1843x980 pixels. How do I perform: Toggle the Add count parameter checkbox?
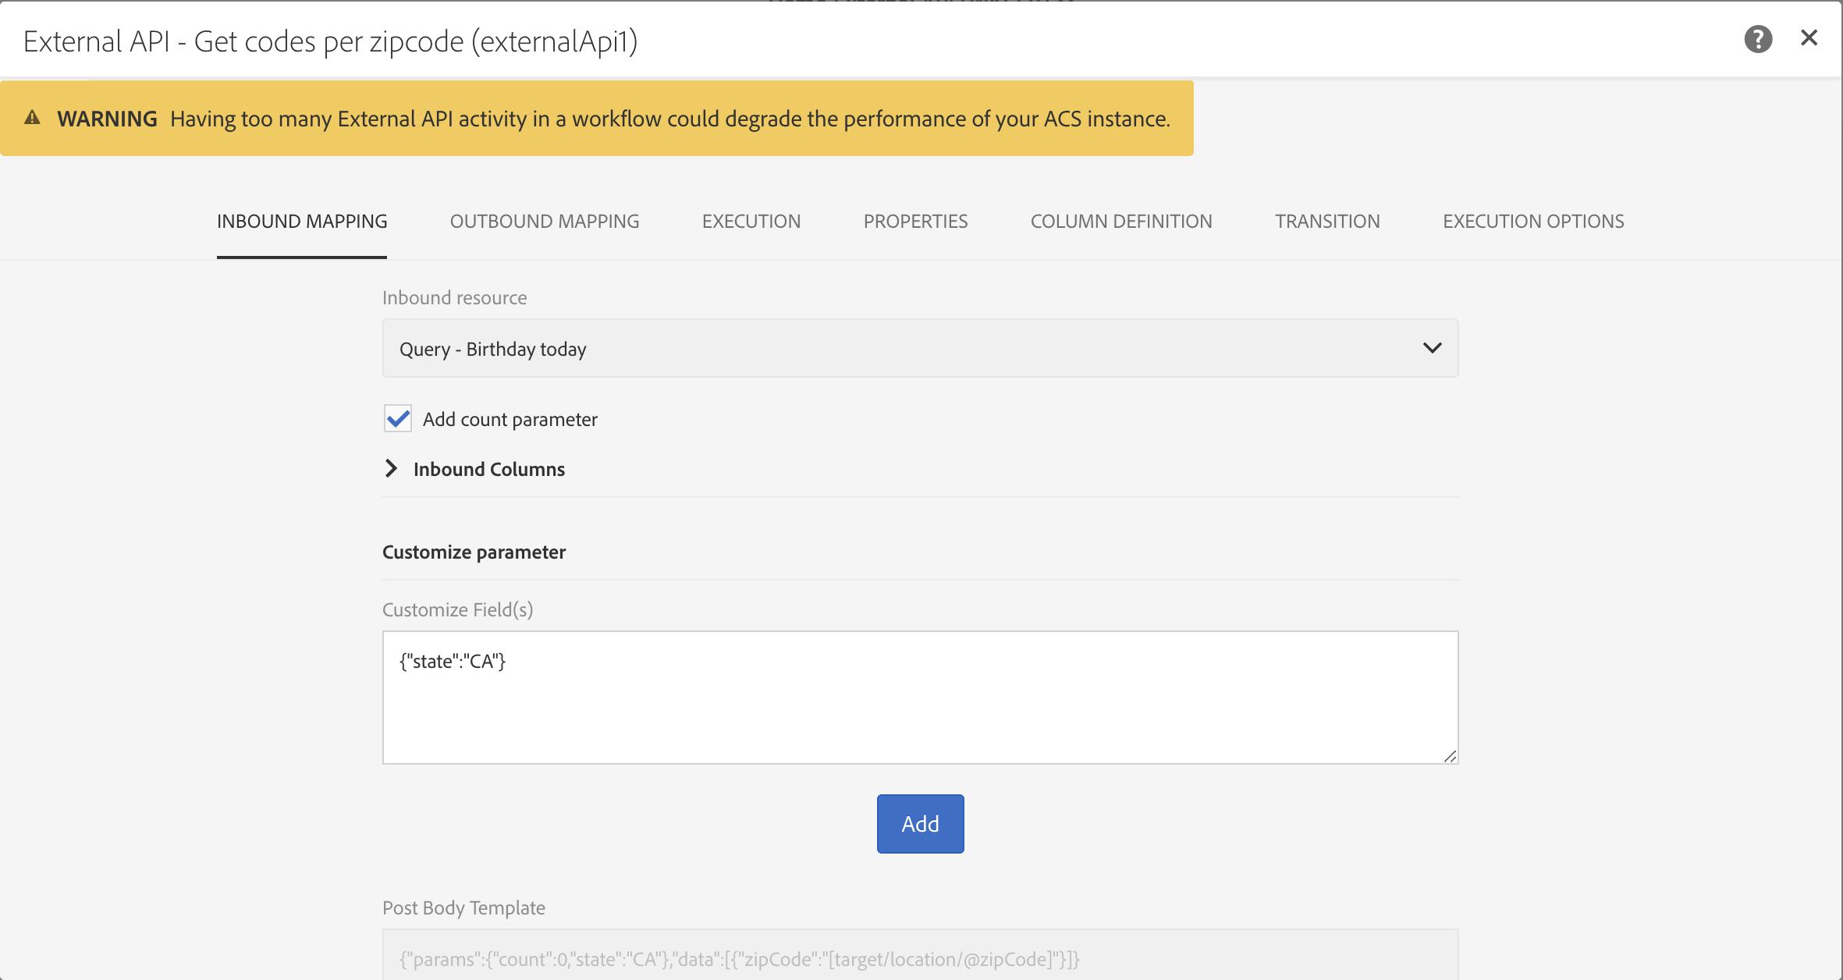[x=398, y=419]
